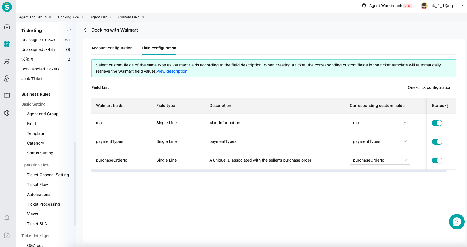This screenshot has width=467, height=247.
Task: Open the paymentTypes custom field dropdown
Action: point(380,141)
